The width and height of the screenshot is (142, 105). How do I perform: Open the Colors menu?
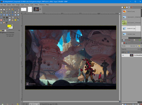pyautogui.click(x=27, y=5)
